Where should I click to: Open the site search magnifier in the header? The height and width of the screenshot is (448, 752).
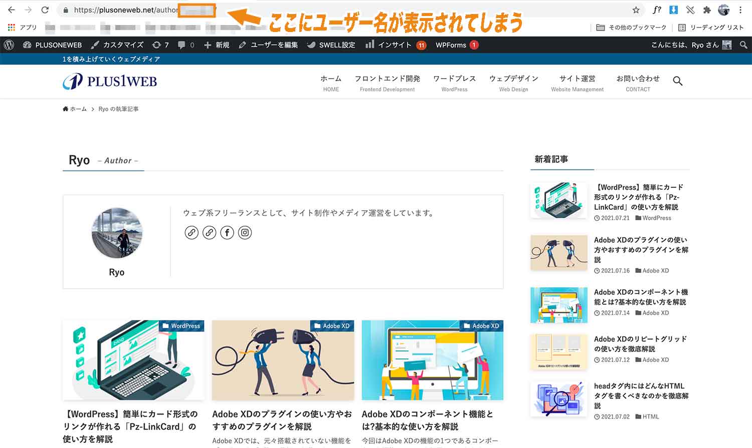[x=678, y=81]
